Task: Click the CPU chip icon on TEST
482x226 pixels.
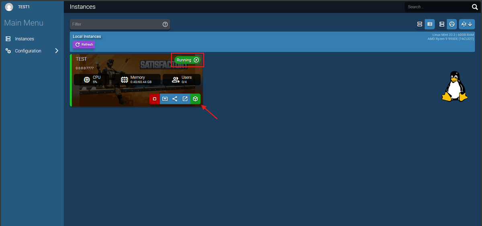Action: (x=87, y=79)
